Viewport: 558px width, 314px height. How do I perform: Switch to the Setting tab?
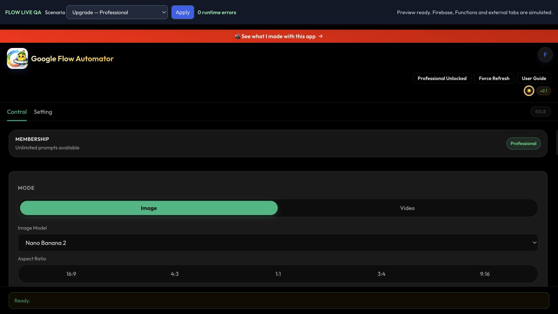click(43, 112)
